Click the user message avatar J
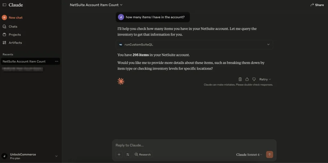This screenshot has width=328, height=163. pos(121,17)
